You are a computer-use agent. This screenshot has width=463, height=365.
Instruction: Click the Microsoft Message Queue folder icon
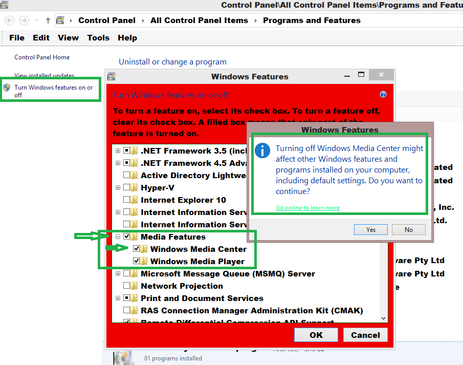pyautogui.click(x=135, y=274)
